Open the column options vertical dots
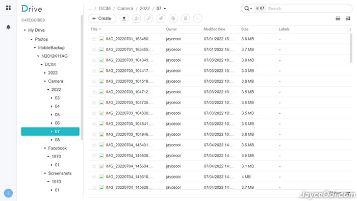This screenshot has width=357, height=201. click(x=350, y=29)
